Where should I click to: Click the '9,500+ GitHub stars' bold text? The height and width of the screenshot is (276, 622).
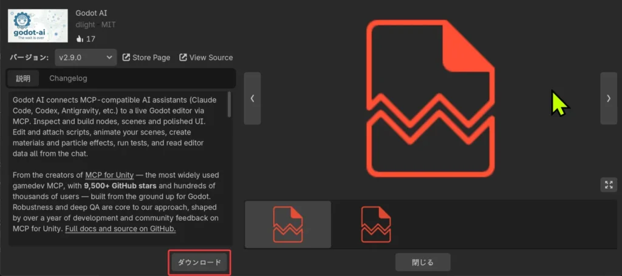(x=120, y=186)
